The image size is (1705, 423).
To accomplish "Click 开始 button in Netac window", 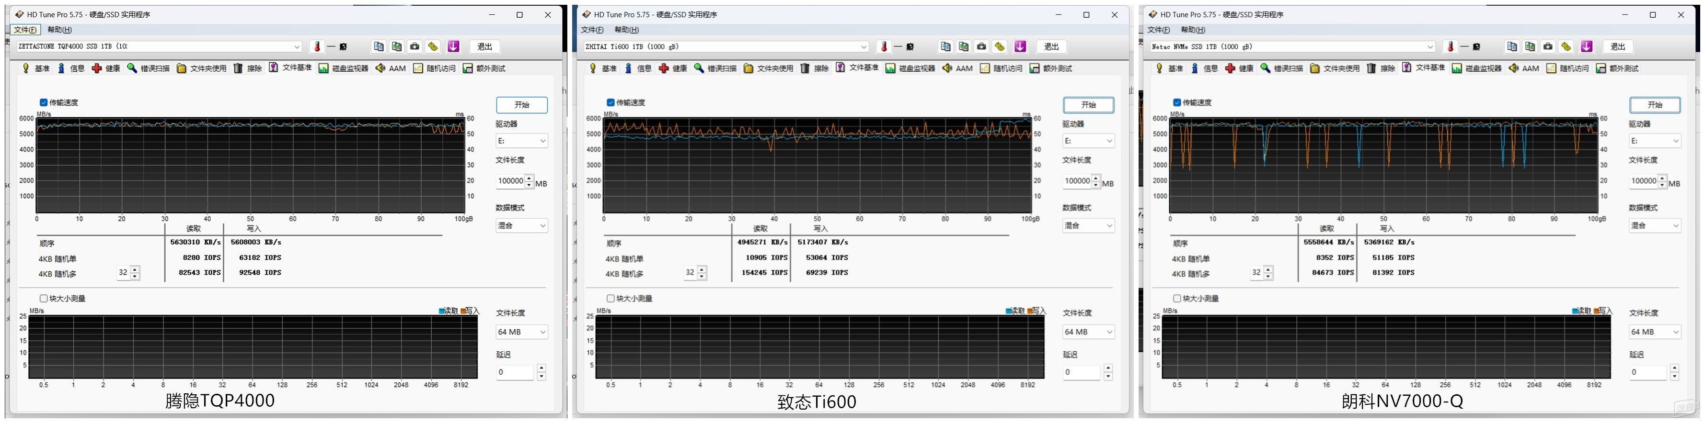I will point(1655,105).
